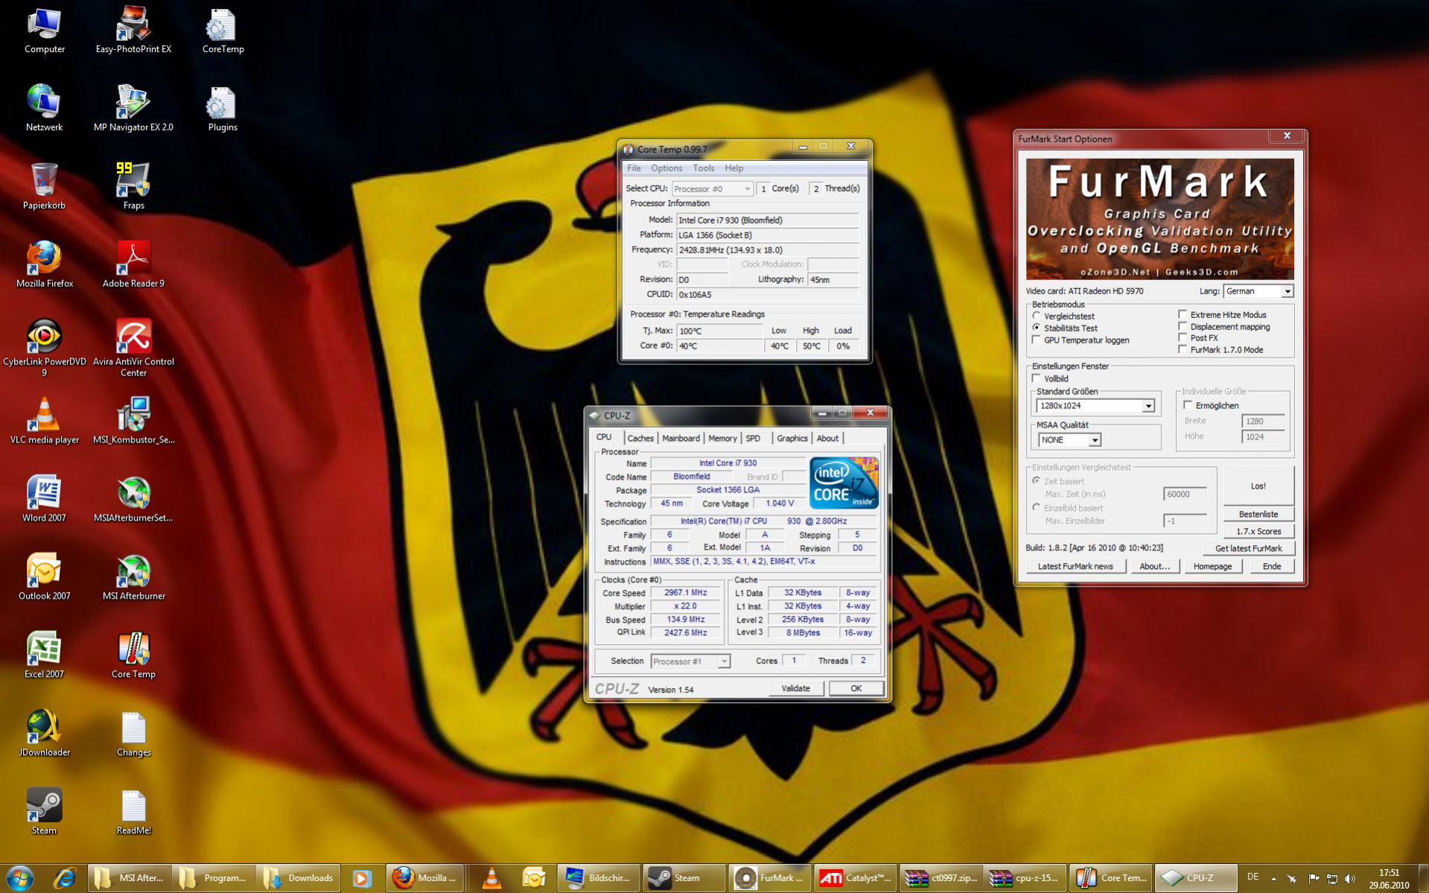
Task: Switch to CPU-Z Memory tab
Action: [722, 439]
